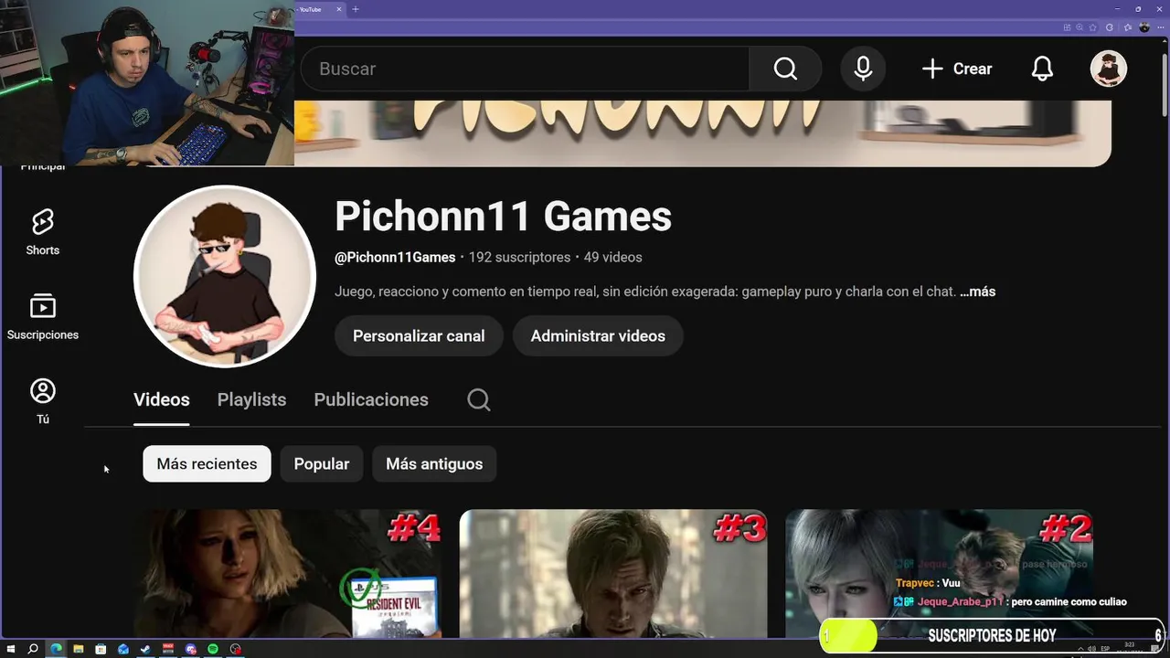The height and width of the screenshot is (658, 1170).
Task: Click the channel search magnifier icon
Action: [479, 399]
